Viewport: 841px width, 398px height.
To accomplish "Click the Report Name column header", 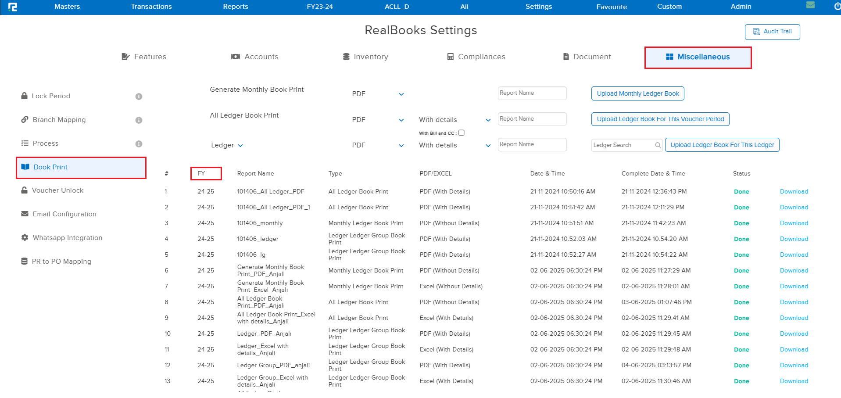I will pos(255,174).
